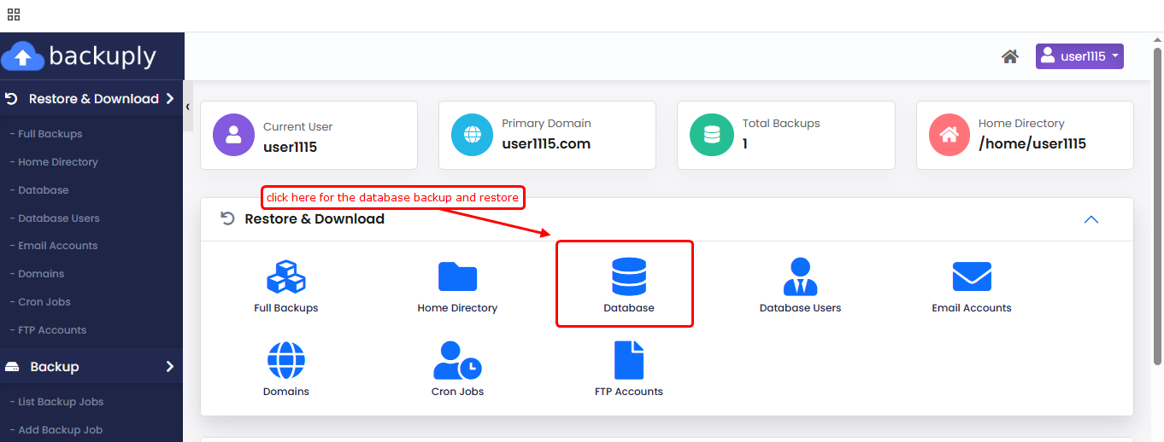This screenshot has height=442, width=1164.
Task: Collapse the sidebar with the arrow handle
Action: pyautogui.click(x=187, y=107)
